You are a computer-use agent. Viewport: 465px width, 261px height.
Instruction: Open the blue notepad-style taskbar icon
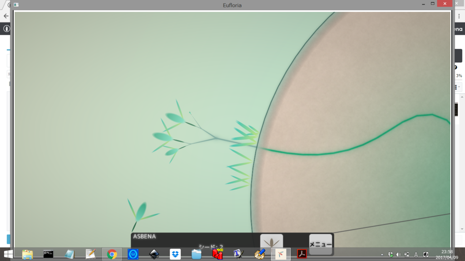click(x=69, y=254)
